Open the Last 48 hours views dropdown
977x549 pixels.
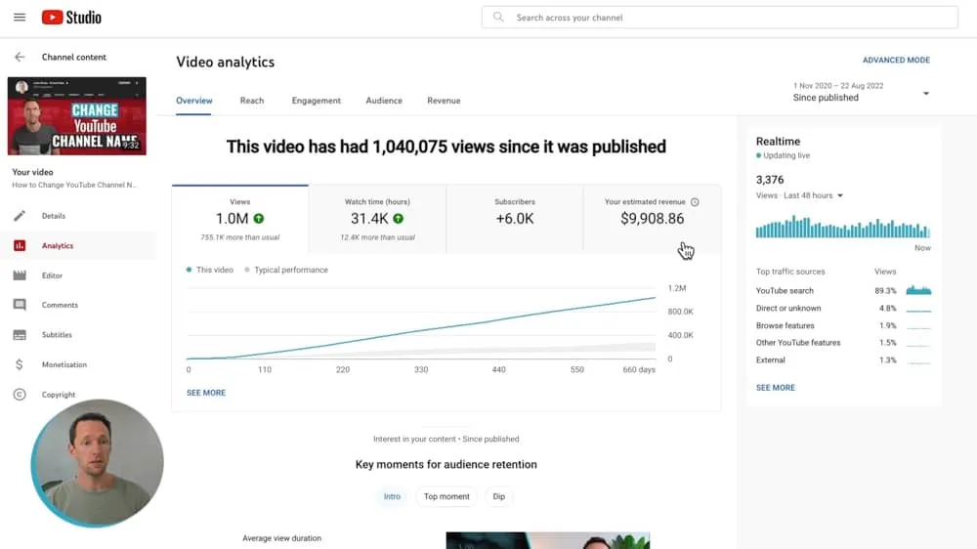(x=839, y=195)
